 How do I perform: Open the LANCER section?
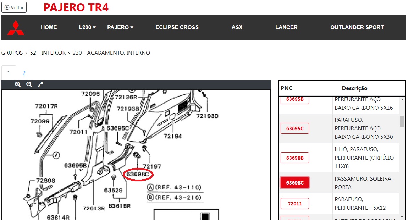coord(286,27)
